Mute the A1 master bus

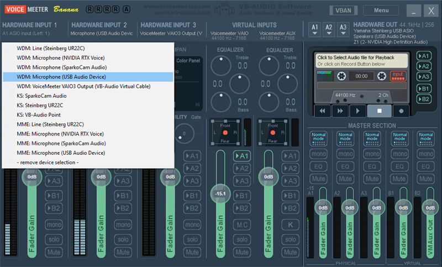tap(318, 179)
